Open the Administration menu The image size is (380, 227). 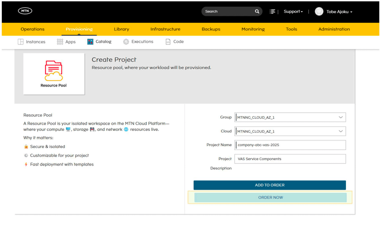pos(334,29)
